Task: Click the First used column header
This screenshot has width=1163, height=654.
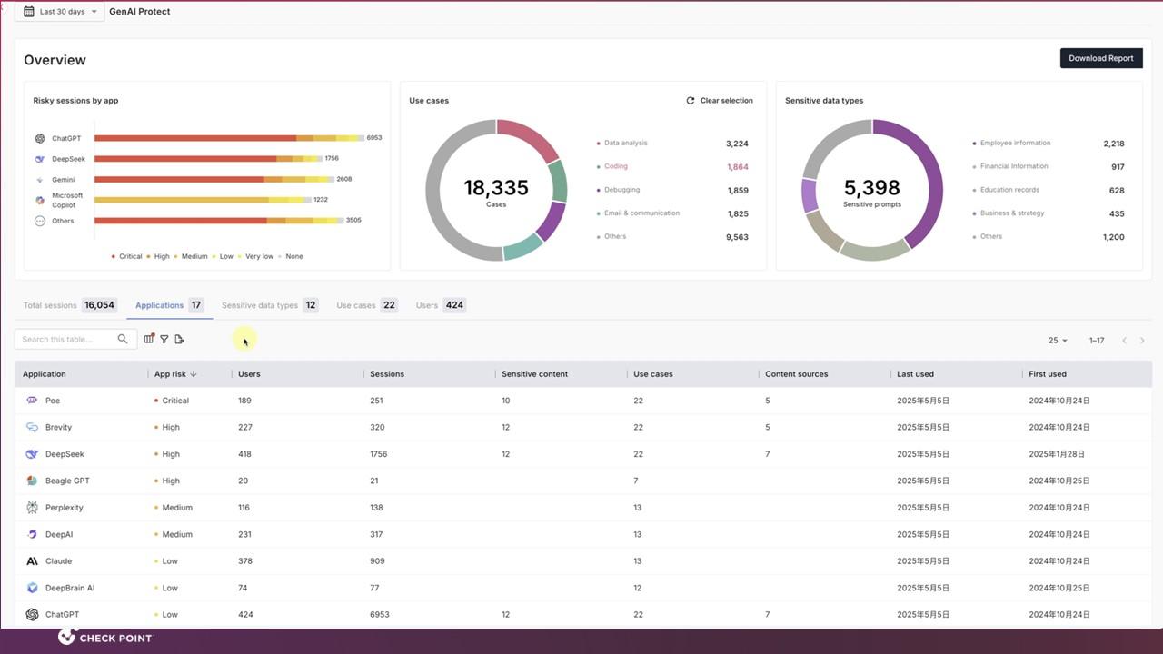Action: 1048,374
